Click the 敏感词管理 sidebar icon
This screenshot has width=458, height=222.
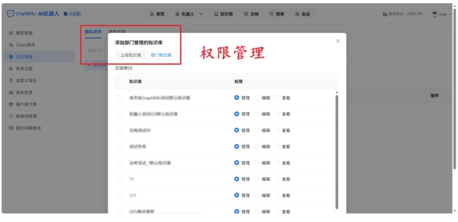11,116
